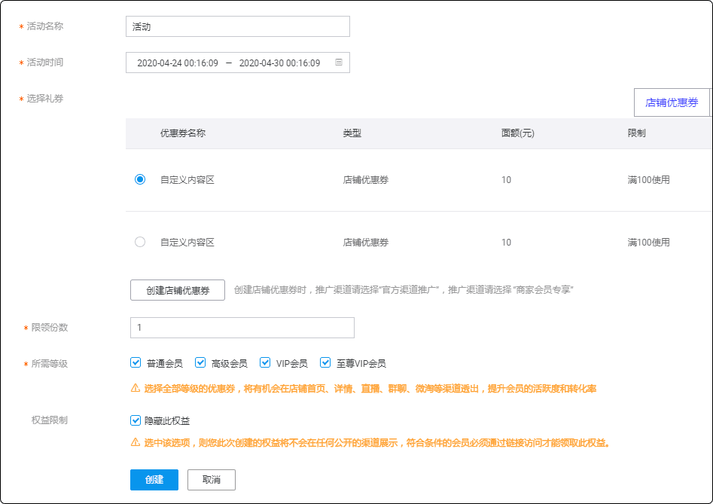The width and height of the screenshot is (713, 504).
Task: Click warning icon beside all-levels coupon hint
Action: pyautogui.click(x=136, y=389)
